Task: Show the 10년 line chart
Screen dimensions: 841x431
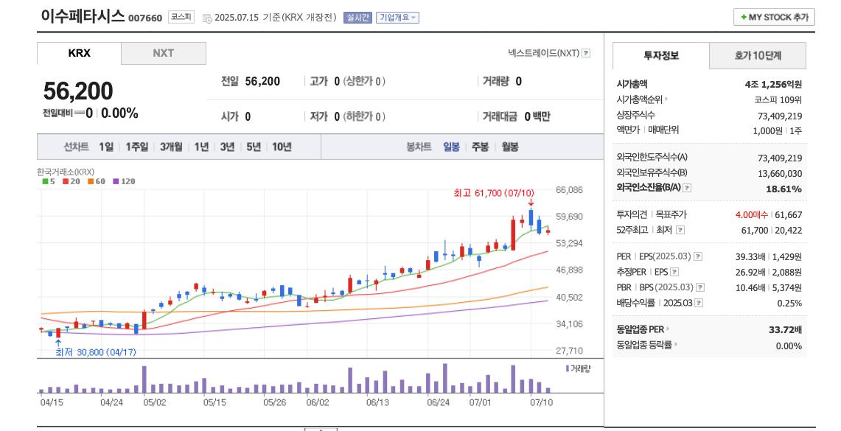Action: point(282,147)
